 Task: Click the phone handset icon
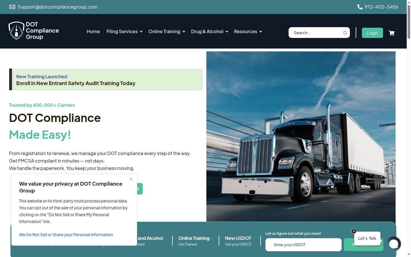360,7
